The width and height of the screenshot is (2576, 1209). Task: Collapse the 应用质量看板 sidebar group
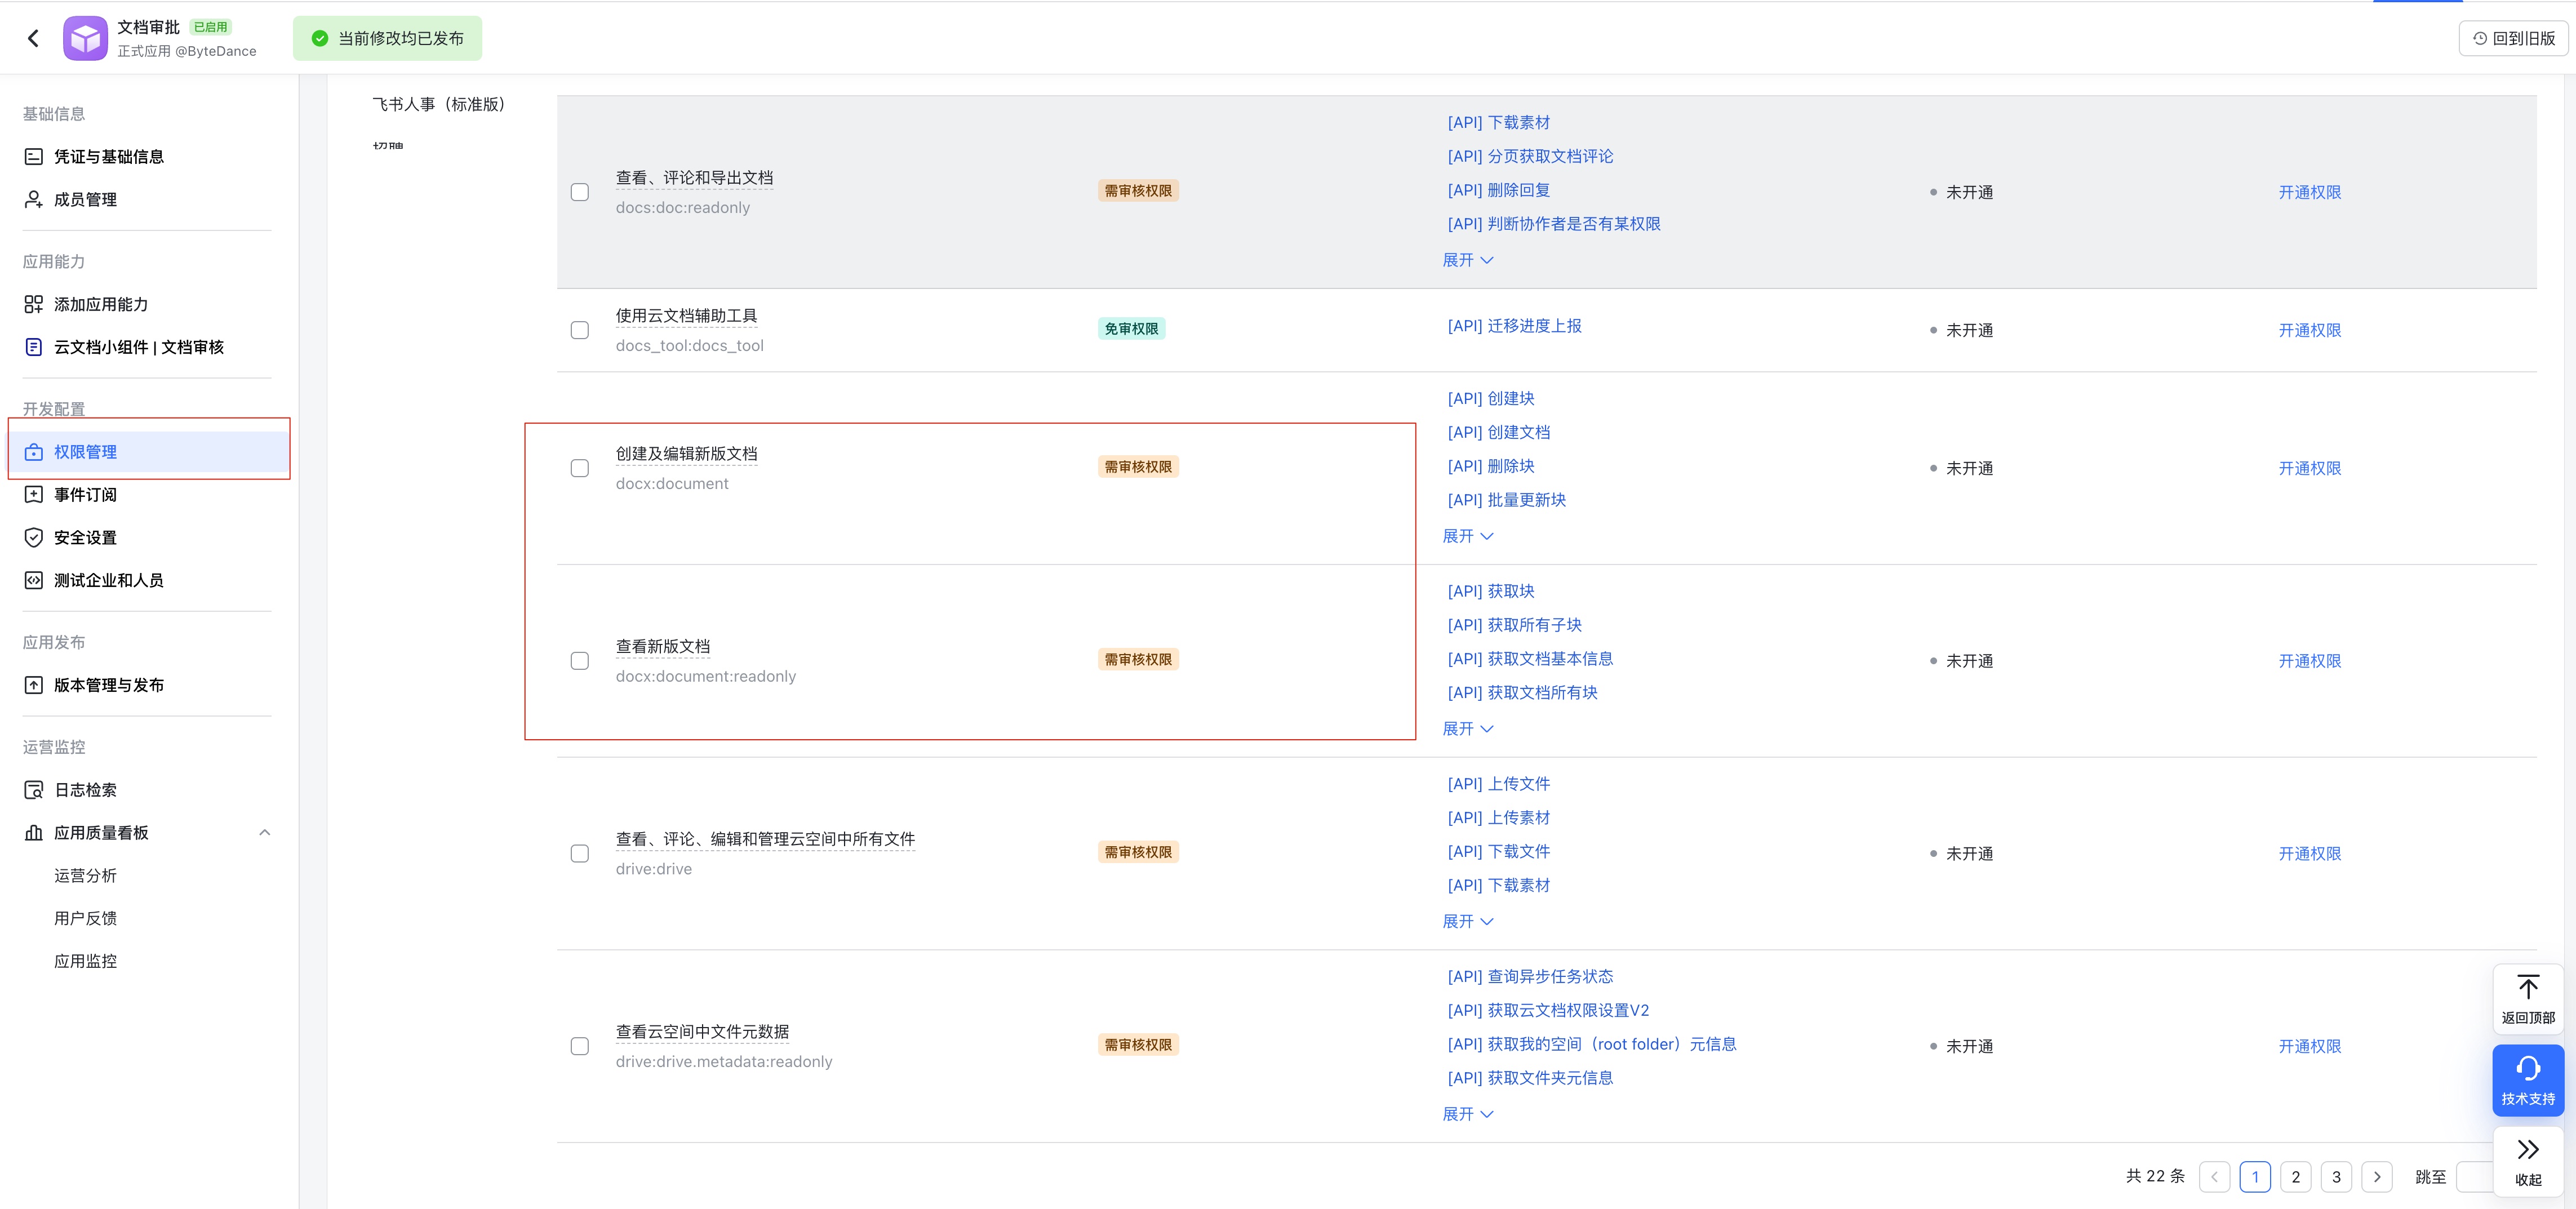264,832
